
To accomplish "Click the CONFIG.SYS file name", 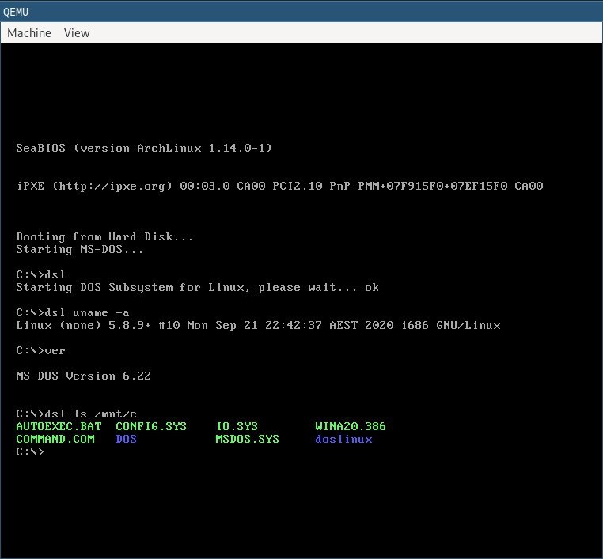I will click(151, 426).
